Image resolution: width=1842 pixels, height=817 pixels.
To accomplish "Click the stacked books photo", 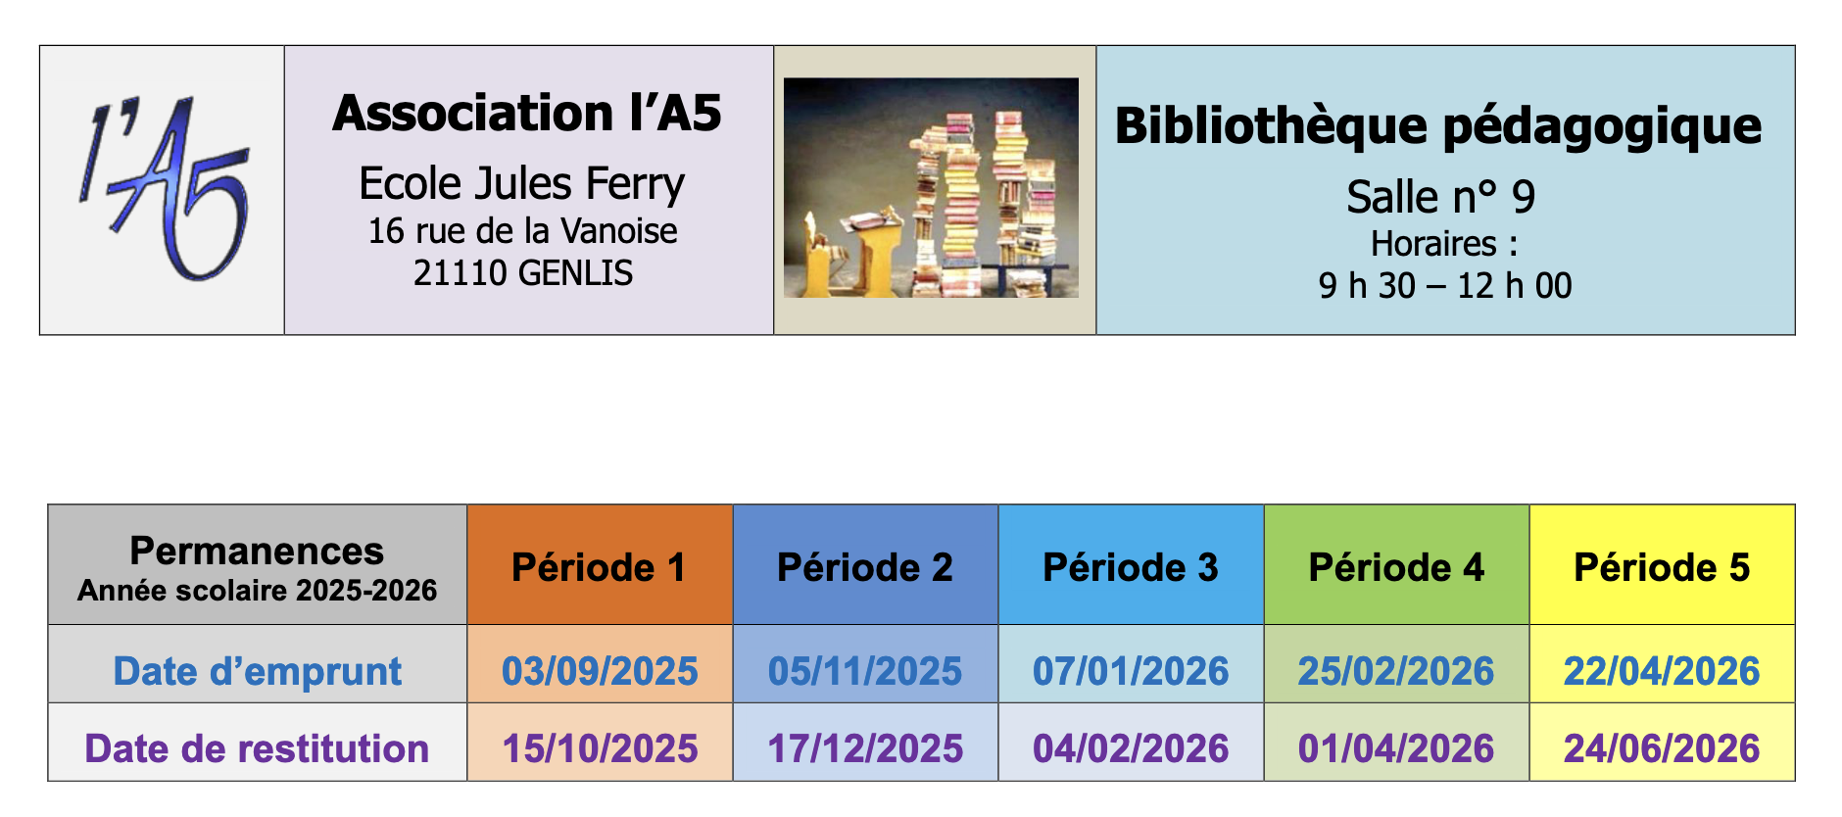I will coord(931,188).
